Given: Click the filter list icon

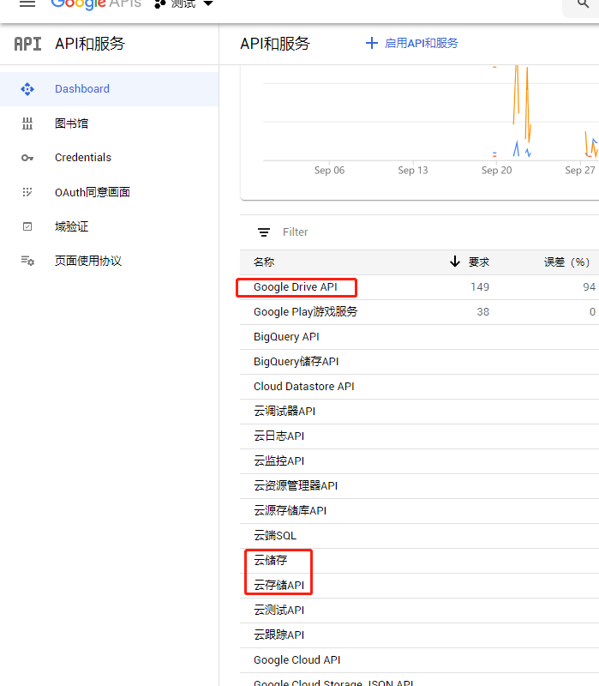Looking at the screenshot, I should coord(264,232).
